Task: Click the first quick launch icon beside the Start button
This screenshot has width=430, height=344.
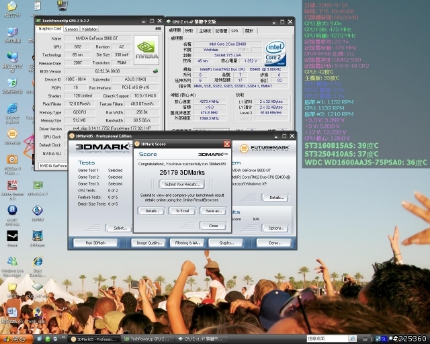Action: click(x=40, y=339)
